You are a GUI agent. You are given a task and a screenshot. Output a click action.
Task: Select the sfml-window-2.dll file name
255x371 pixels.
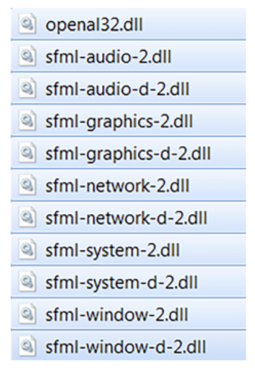pyautogui.click(x=117, y=315)
